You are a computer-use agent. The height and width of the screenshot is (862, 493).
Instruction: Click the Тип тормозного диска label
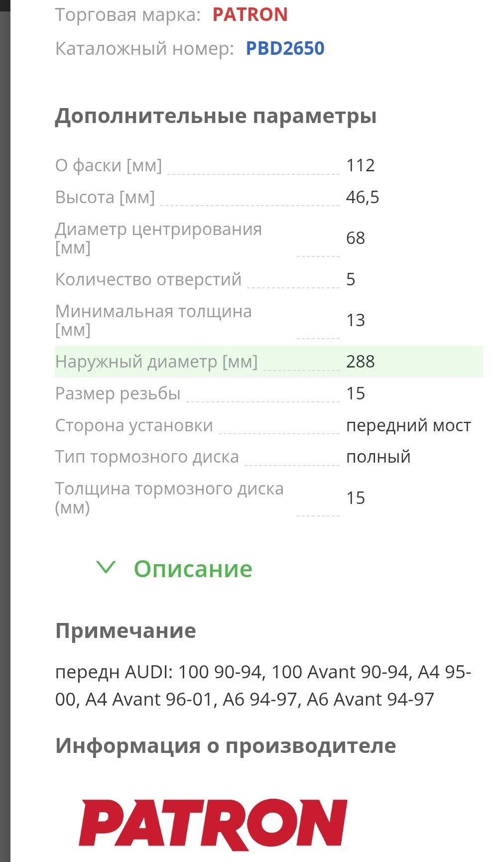click(x=147, y=457)
